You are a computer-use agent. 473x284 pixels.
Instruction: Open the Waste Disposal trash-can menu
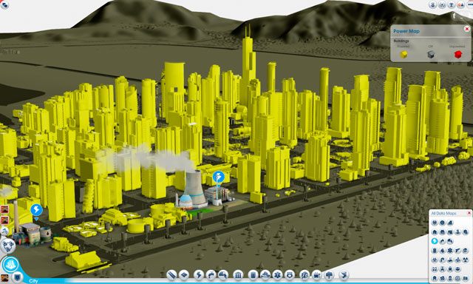coord(253,275)
